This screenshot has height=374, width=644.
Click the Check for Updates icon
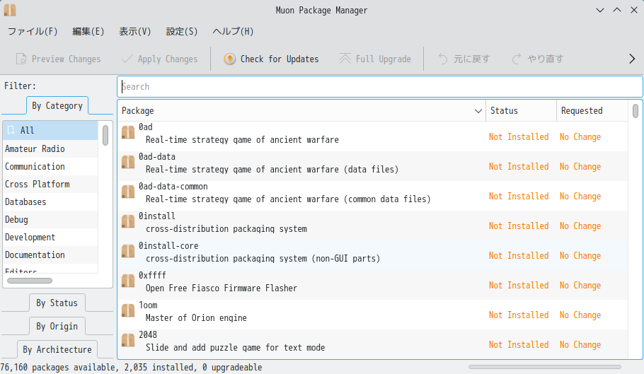click(x=229, y=59)
